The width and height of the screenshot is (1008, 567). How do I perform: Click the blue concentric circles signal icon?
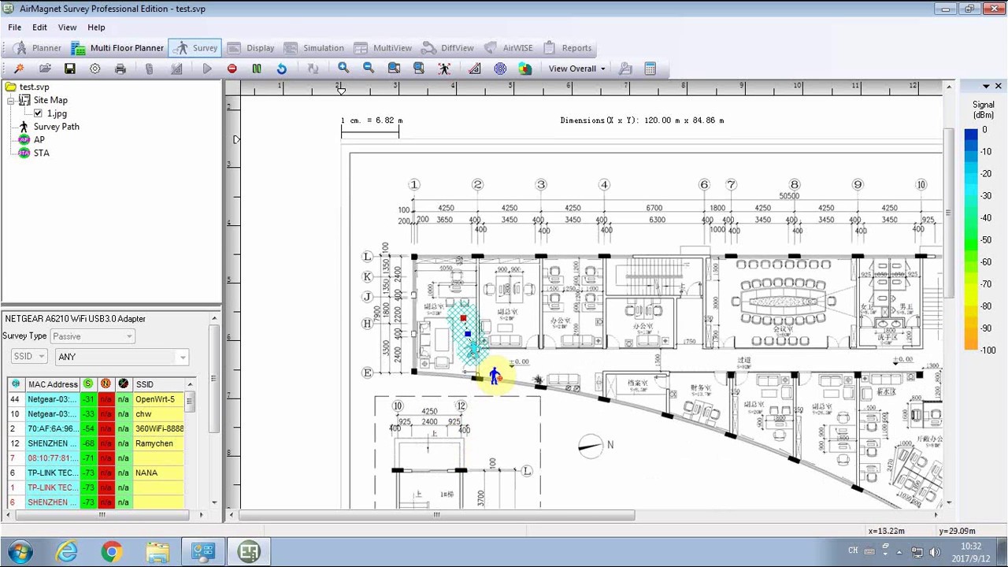tap(500, 69)
